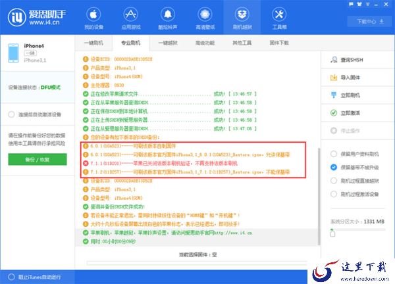395x284 pixels.
Task: Click the iPhone4 device thumbnail
Action: pos(13,53)
